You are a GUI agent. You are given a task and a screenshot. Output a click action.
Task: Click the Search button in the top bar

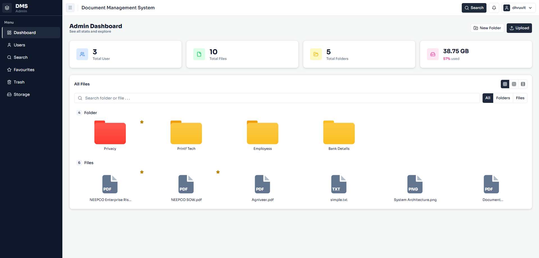[x=474, y=8]
